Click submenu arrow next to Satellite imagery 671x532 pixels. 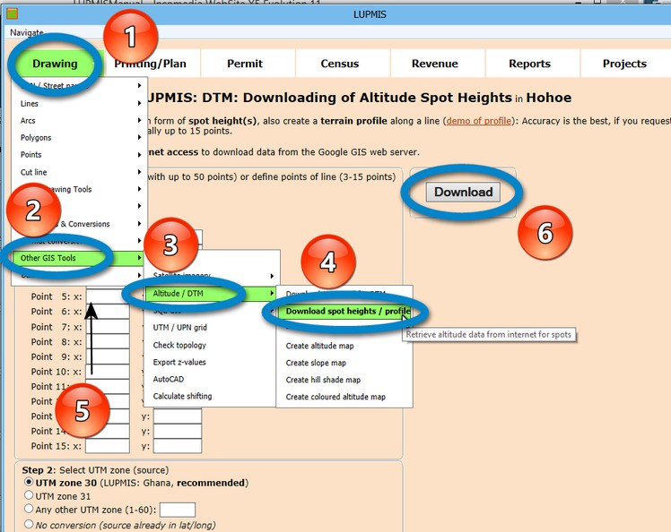pyautogui.click(x=272, y=276)
